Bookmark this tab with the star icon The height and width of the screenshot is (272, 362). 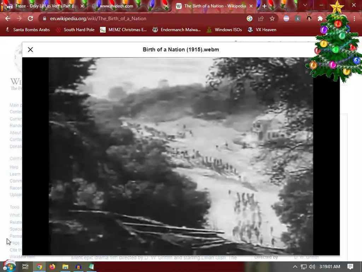tap(272, 18)
